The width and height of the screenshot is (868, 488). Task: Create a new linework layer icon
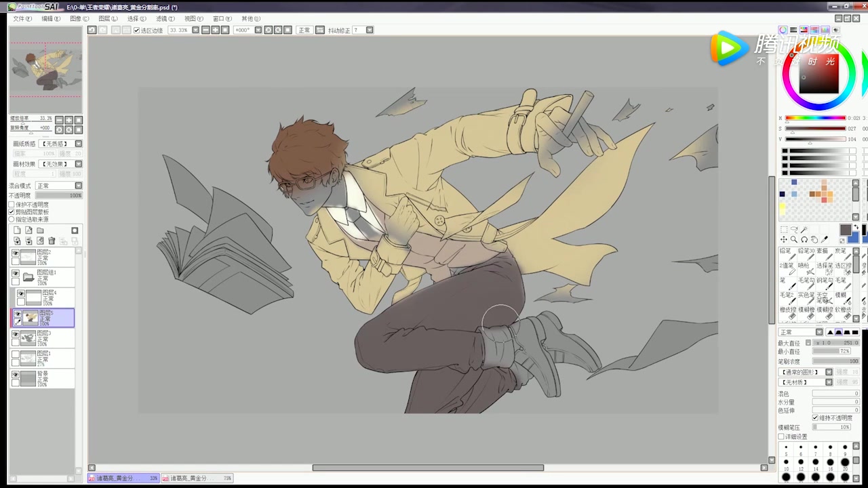pos(28,230)
